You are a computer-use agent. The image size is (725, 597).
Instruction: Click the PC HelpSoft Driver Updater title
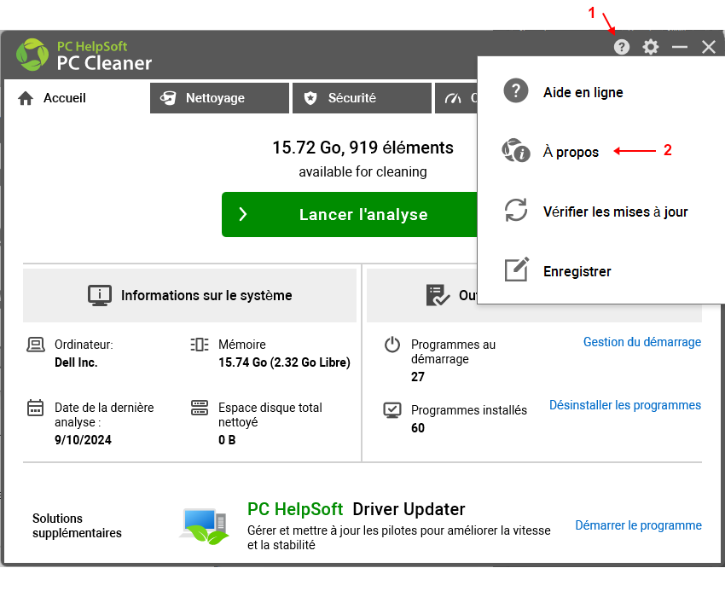356,509
